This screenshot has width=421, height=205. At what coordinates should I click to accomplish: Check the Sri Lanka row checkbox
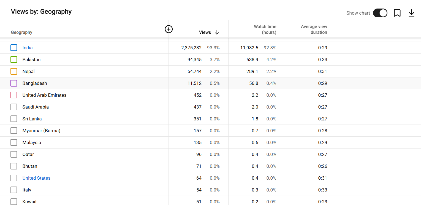click(x=14, y=119)
